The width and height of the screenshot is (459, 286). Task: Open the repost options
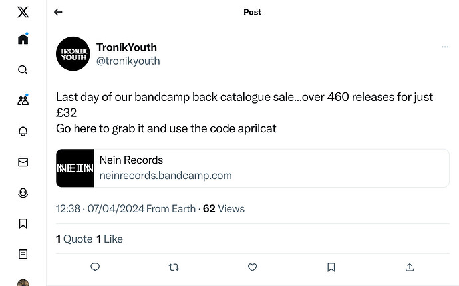click(x=174, y=267)
